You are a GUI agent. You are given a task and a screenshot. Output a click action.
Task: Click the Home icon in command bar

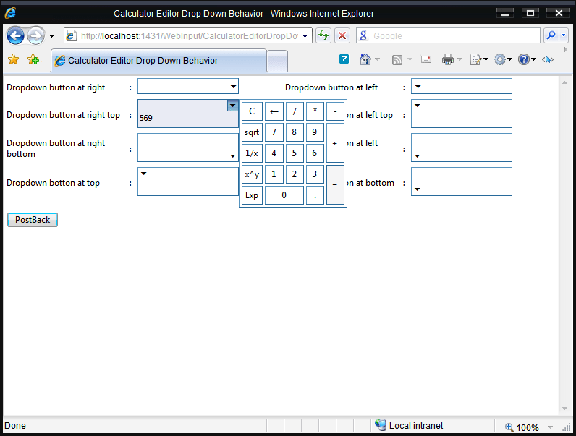click(365, 60)
